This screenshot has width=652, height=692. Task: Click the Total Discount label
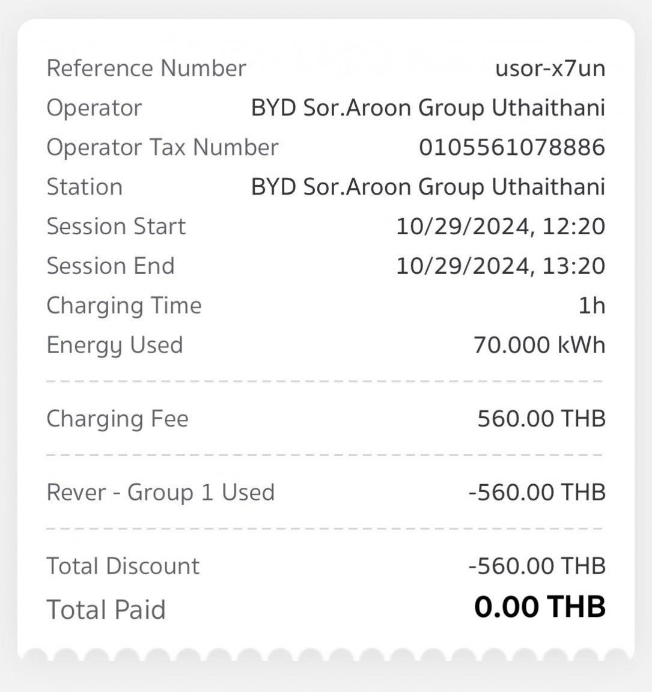[x=123, y=566]
